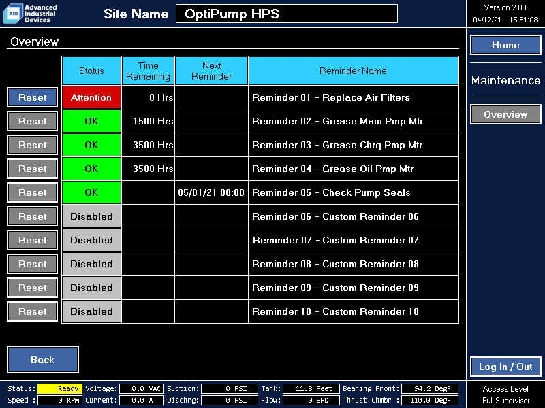Viewport: 545px width, 408px height.
Task: Click Reminder 01 - Replace Air Filters name
Action: pos(354,97)
